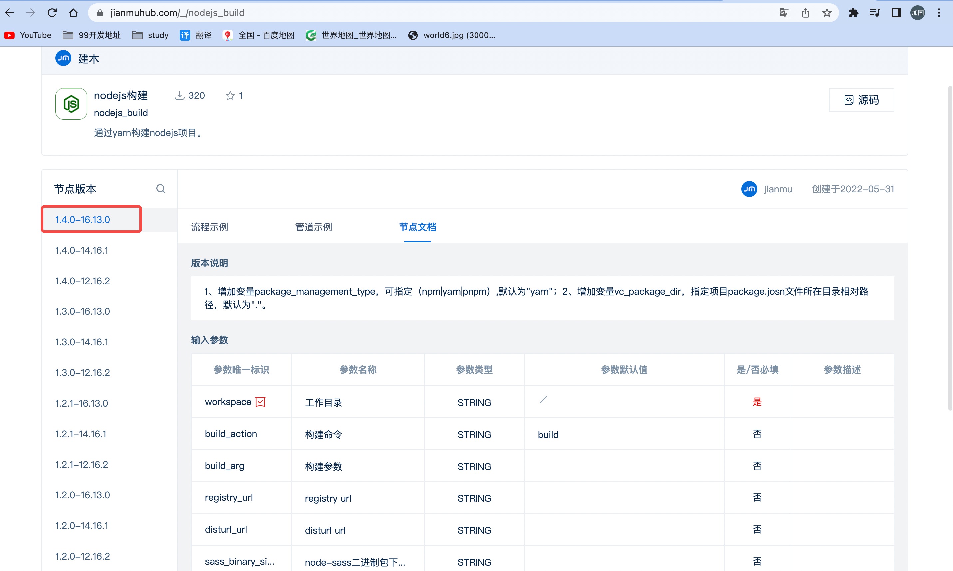Switch to the 管道示例 tab

coord(313,227)
